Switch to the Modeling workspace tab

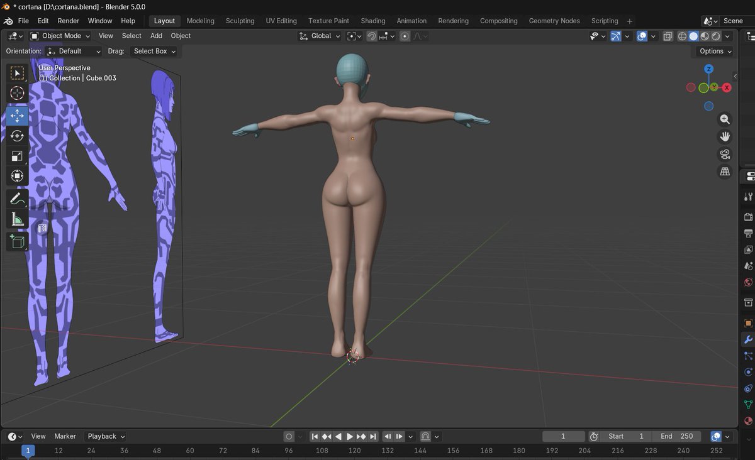coord(200,21)
